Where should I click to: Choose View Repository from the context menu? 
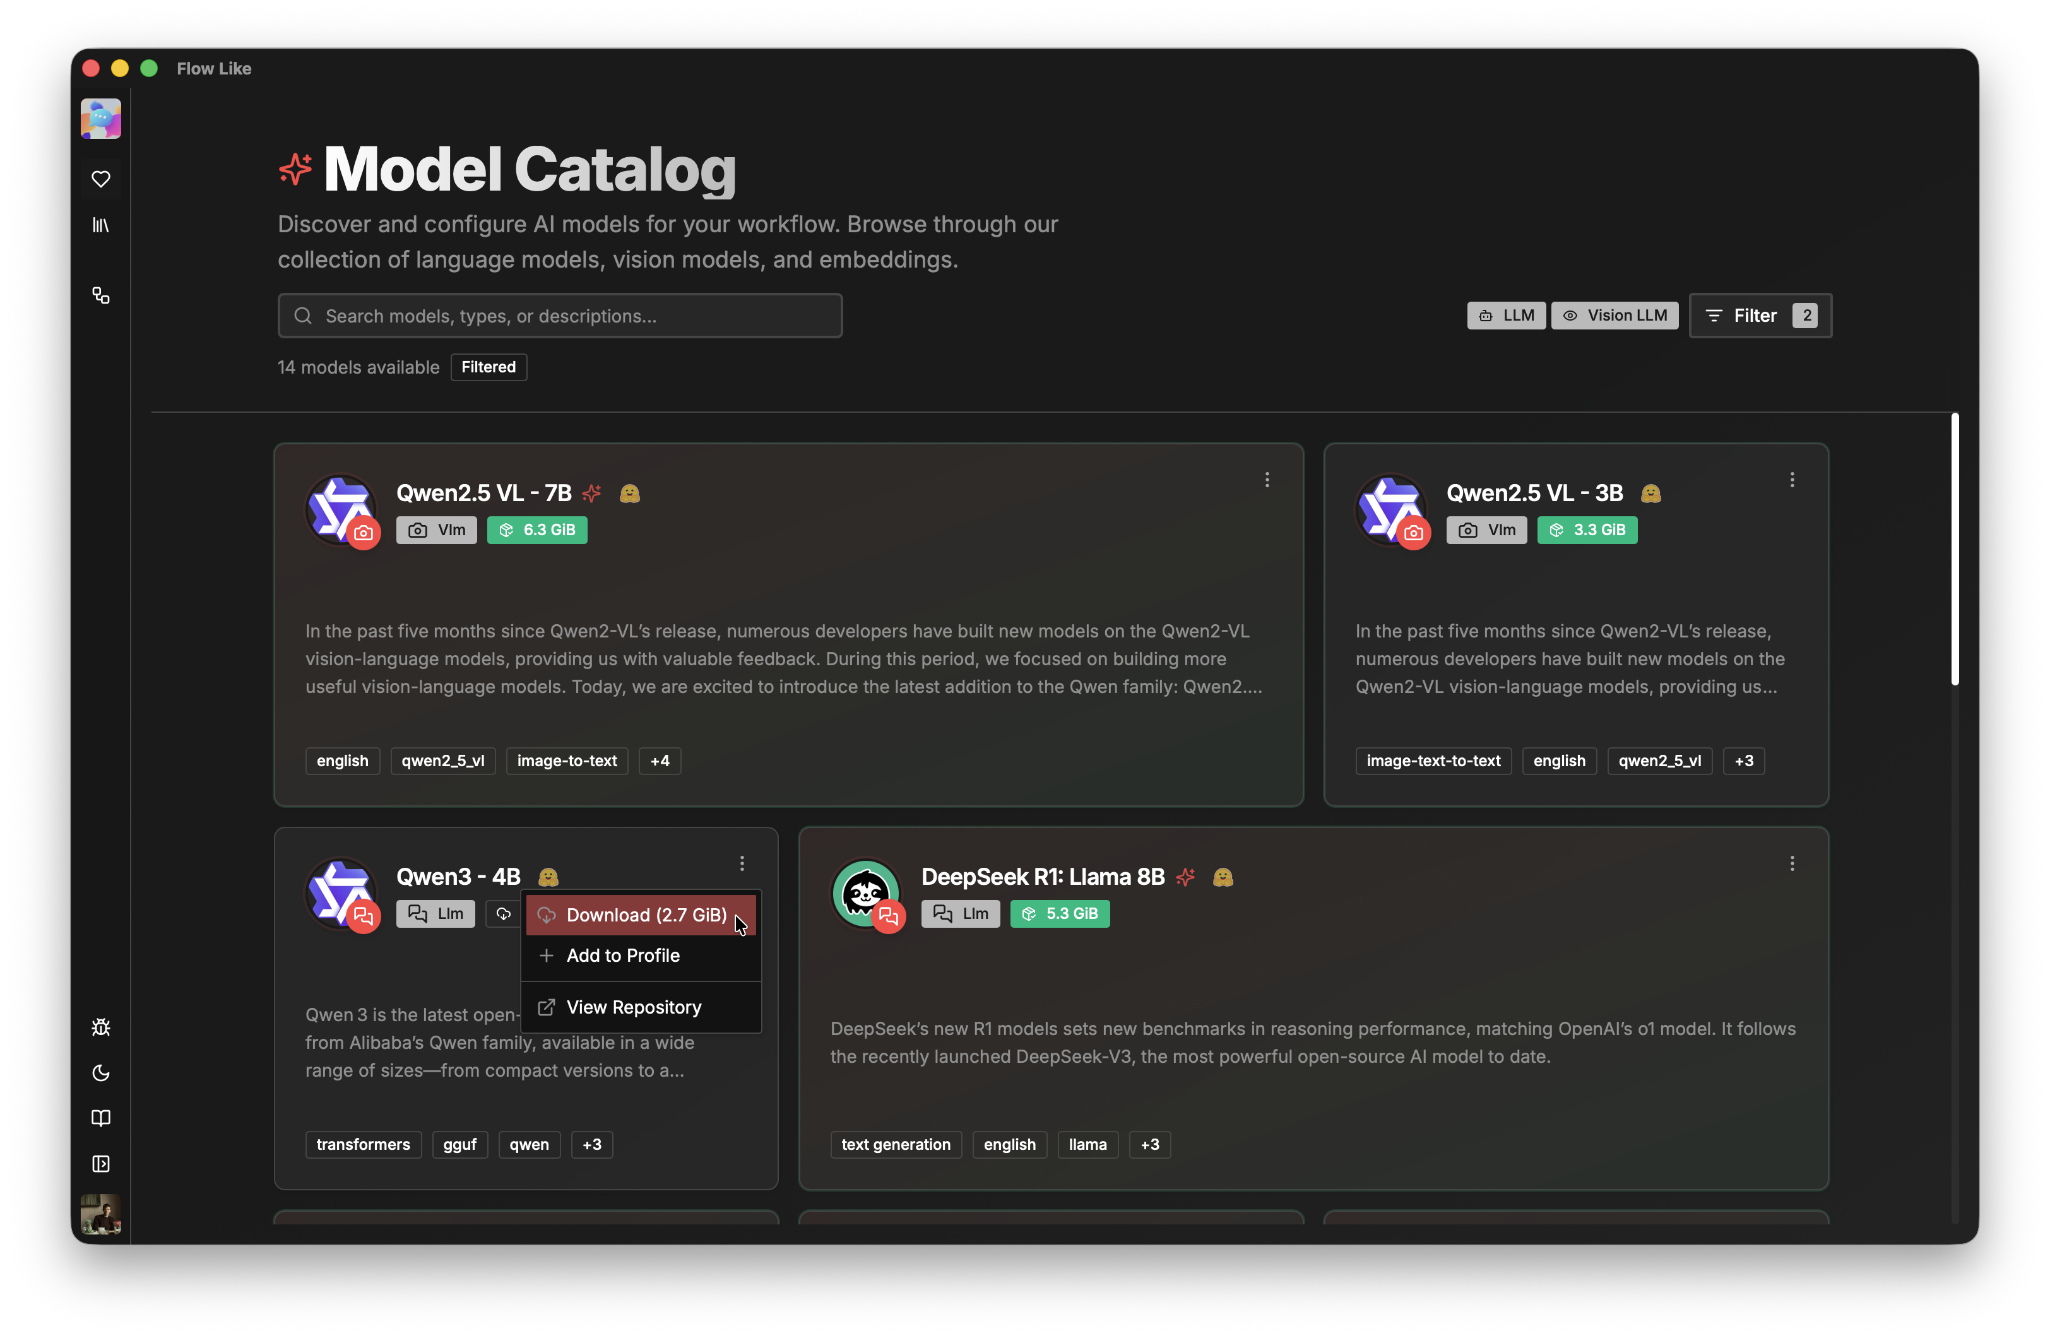pos(633,1006)
